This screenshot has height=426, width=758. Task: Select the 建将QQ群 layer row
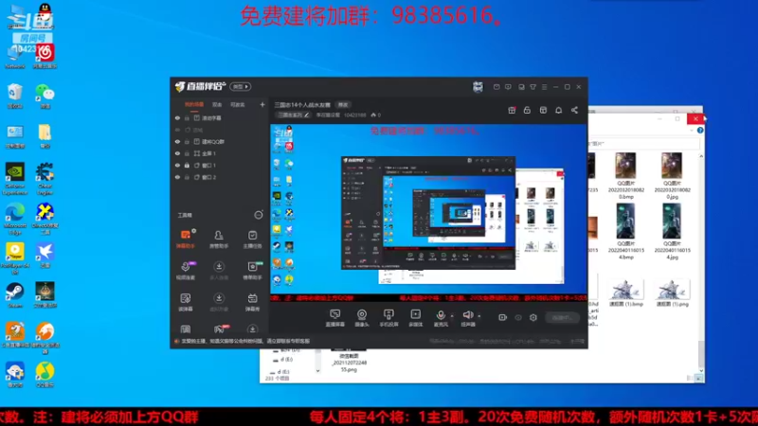pyautogui.click(x=219, y=141)
